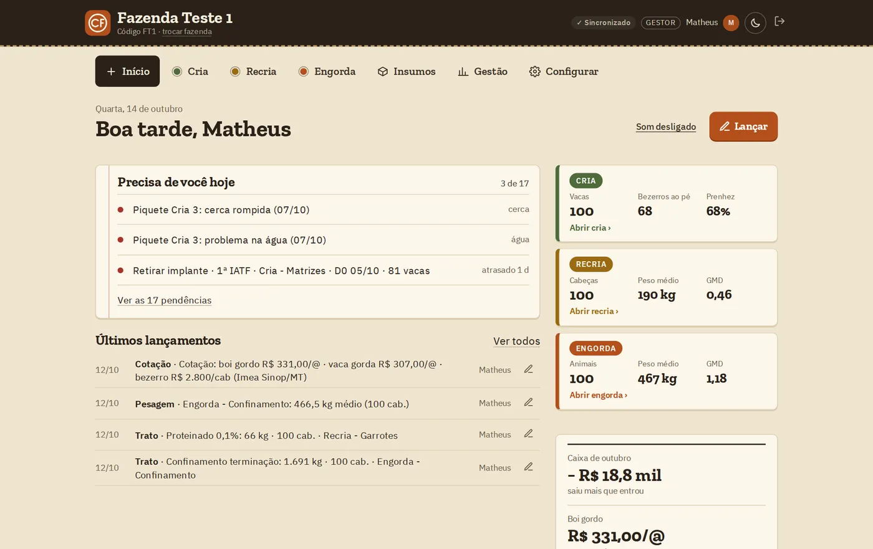The image size is (873, 549).
Task: Switch to the Engorda tab
Action: pyautogui.click(x=327, y=71)
